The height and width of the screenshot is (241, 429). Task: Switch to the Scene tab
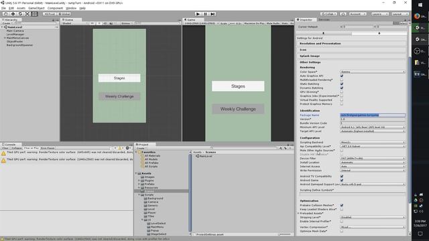tap(71, 19)
